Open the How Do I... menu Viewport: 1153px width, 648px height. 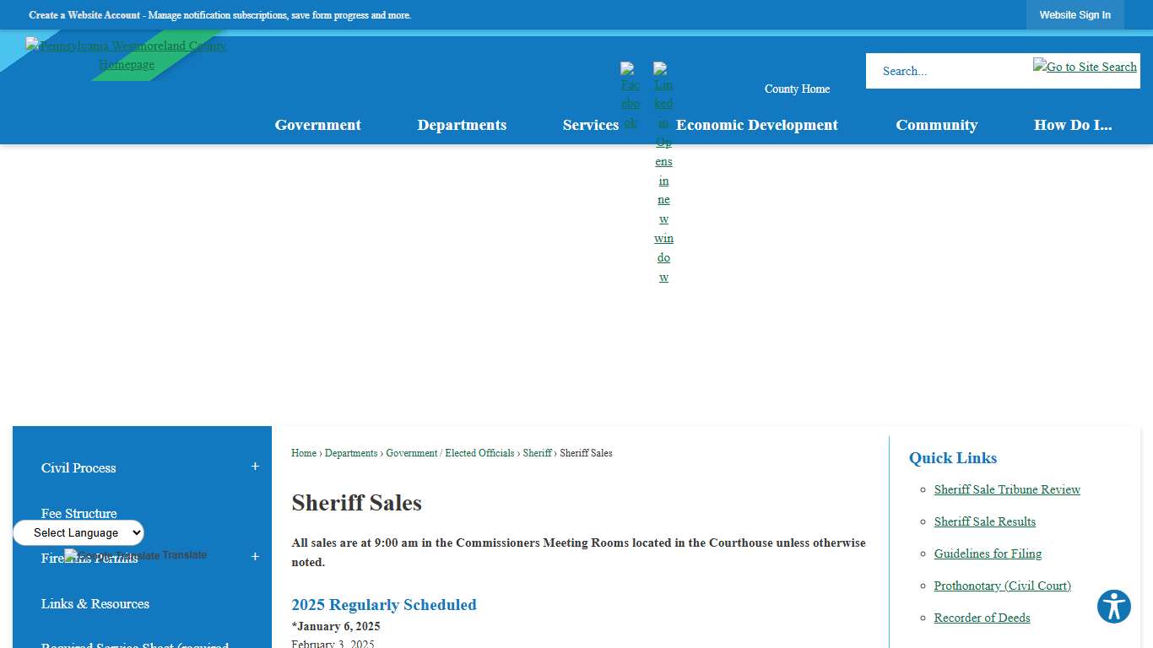1073,125
